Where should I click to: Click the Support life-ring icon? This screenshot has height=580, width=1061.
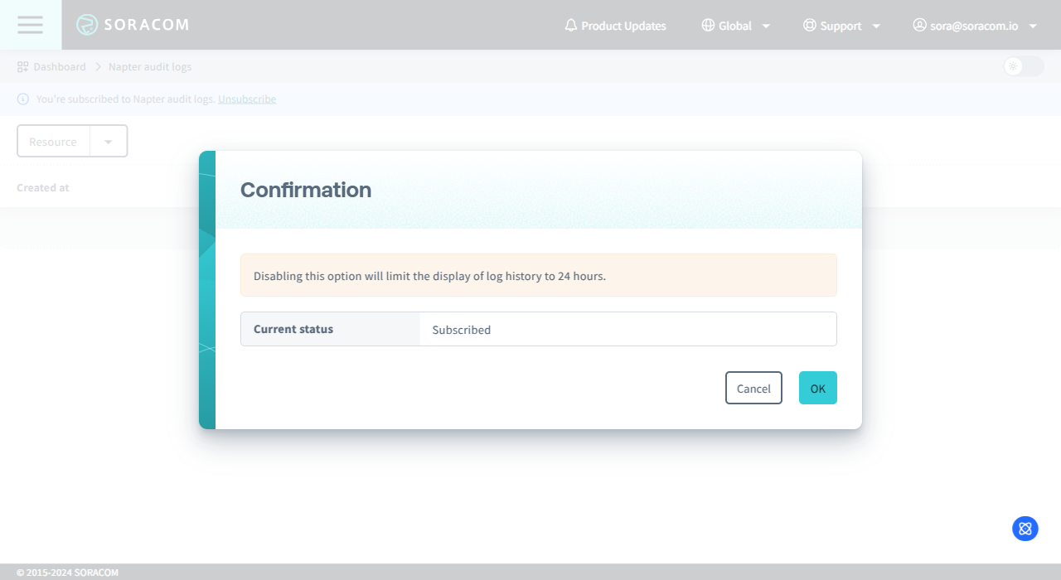(x=808, y=25)
